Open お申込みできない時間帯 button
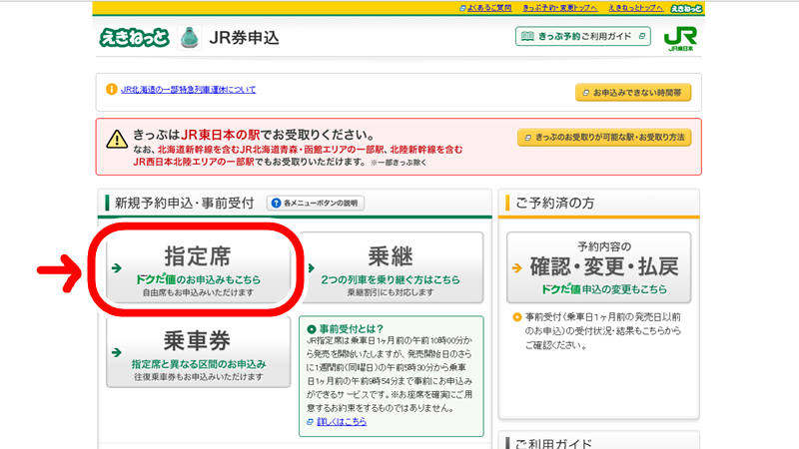Viewport: 799px width, 449px height. [x=633, y=93]
